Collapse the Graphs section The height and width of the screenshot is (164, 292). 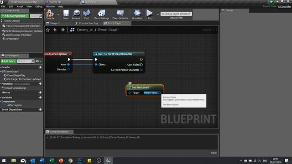pos(1,67)
